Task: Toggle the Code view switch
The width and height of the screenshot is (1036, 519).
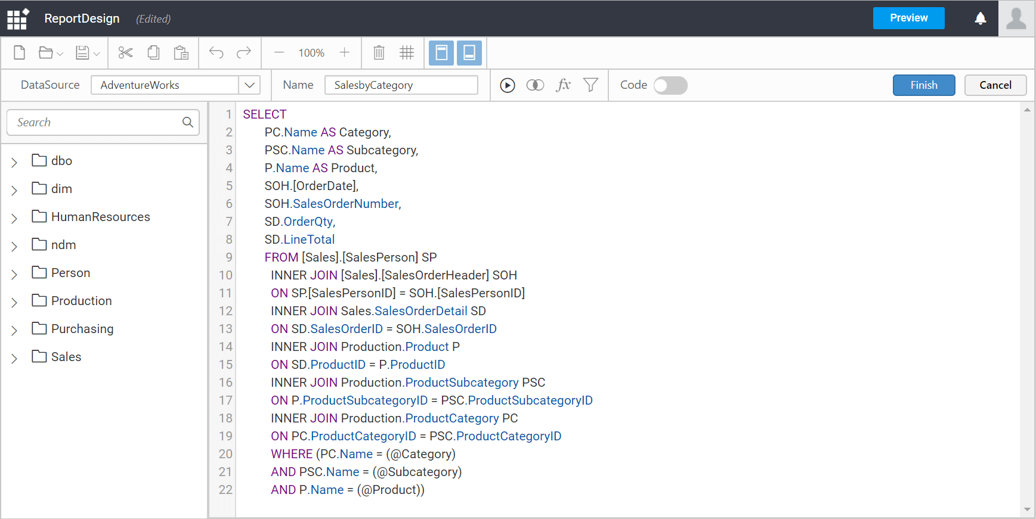Action: (x=670, y=85)
